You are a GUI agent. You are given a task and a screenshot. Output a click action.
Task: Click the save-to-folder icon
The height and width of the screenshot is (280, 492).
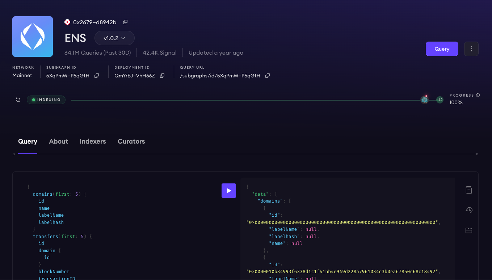tap(469, 230)
